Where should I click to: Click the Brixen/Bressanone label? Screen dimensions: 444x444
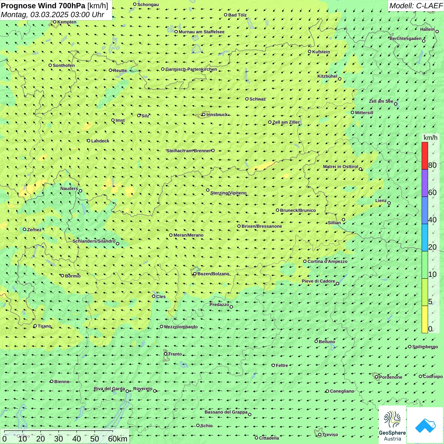pyautogui.click(x=262, y=226)
